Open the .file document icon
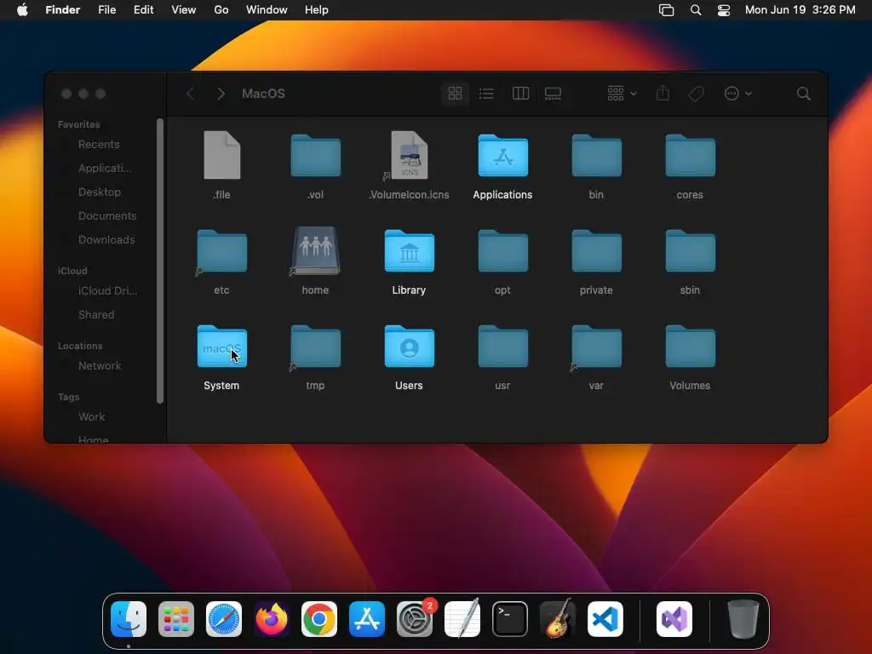 pyautogui.click(x=222, y=155)
